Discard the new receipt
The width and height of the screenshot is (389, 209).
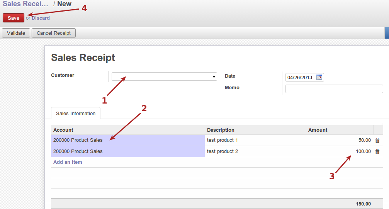pyautogui.click(x=41, y=18)
